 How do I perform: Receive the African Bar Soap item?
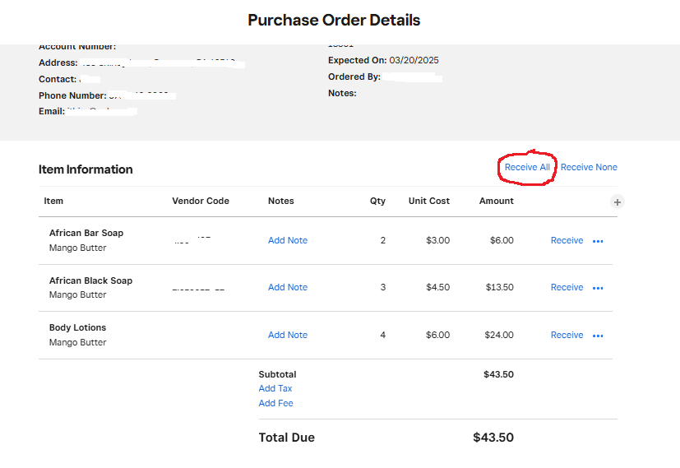pyautogui.click(x=567, y=241)
